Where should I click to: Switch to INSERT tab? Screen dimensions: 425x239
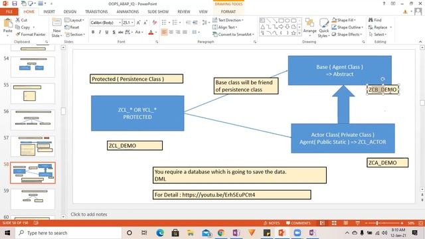(x=49, y=12)
